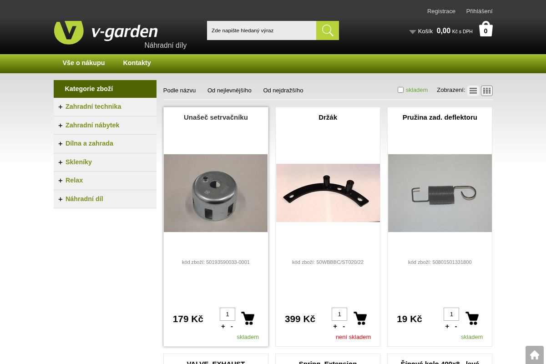546x364 pixels.
Task: Click the search magnifier button
Action: [328, 30]
